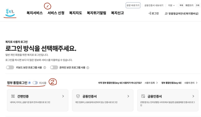Click text 아직 정부 통합인증(Any-ID) 사용자가 아니신가요?
The image size is (201, 117).
click(120, 83)
